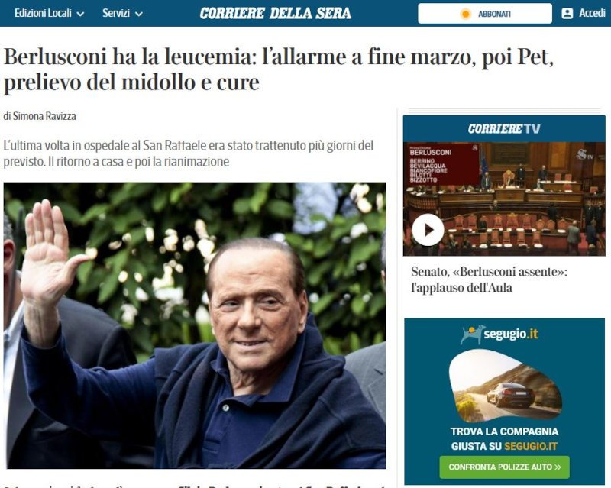Click the Berlusconi leucemia article headline
Image resolution: width=611 pixels, height=488 pixels.
pos(278,69)
